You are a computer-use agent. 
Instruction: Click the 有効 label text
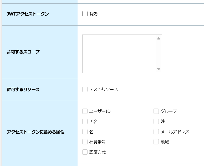pos(93,14)
